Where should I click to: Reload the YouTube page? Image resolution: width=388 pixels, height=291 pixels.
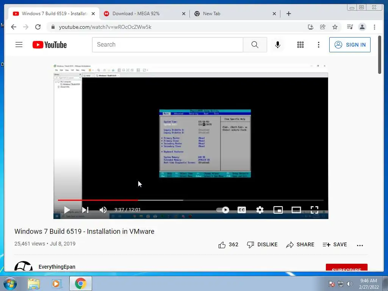(38, 27)
